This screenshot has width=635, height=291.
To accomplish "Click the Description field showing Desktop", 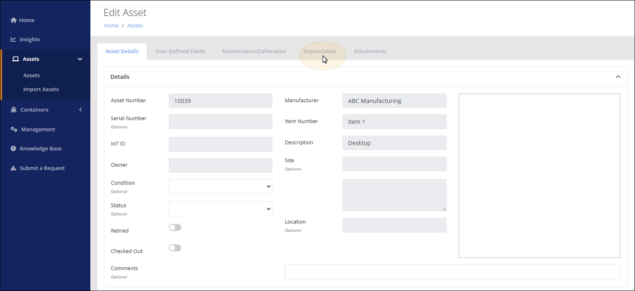I will pos(395,143).
